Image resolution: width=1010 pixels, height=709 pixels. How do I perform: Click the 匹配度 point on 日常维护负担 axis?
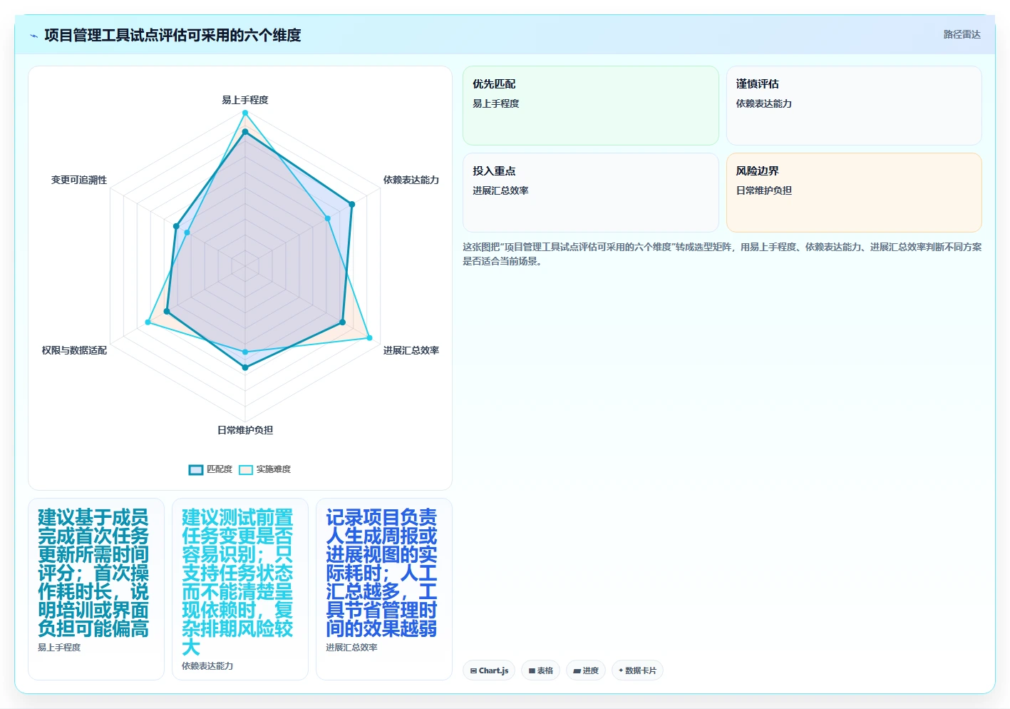pyautogui.click(x=245, y=367)
